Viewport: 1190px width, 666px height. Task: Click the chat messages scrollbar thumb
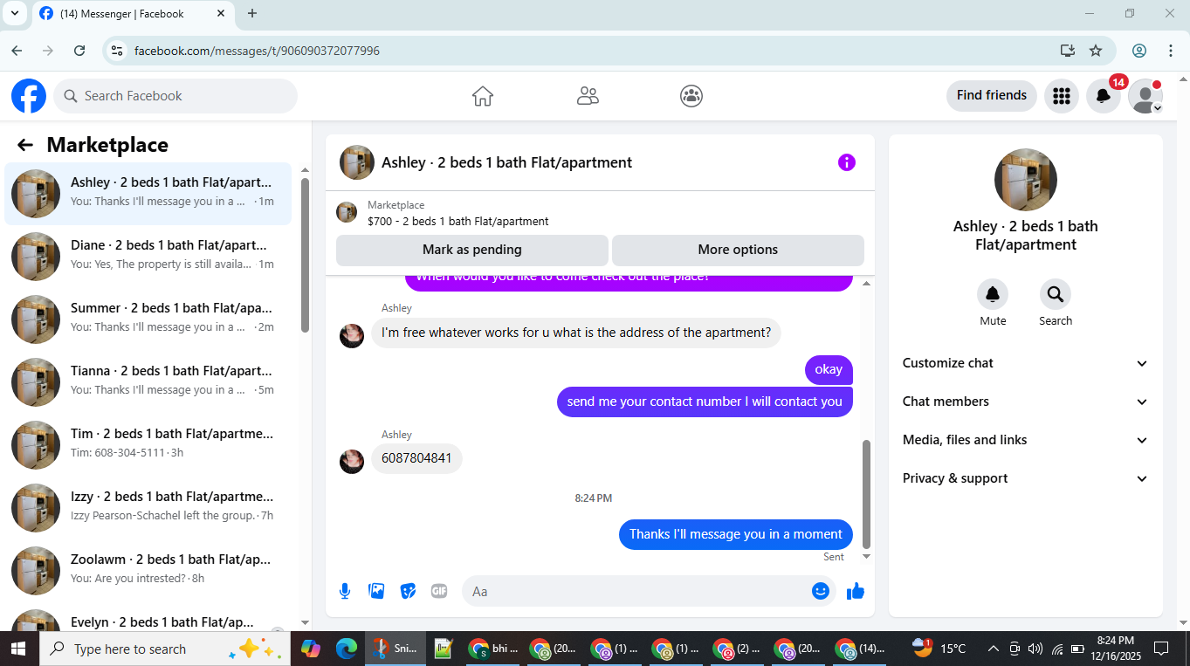pos(867,493)
